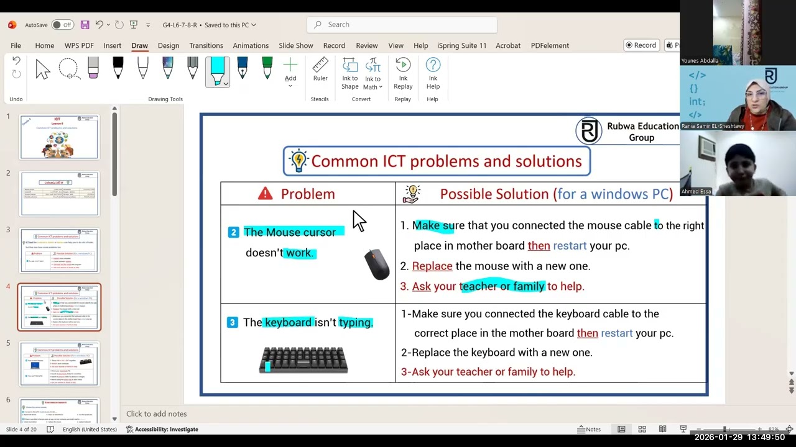Switch to the Design tab
796x447 pixels.
point(169,45)
